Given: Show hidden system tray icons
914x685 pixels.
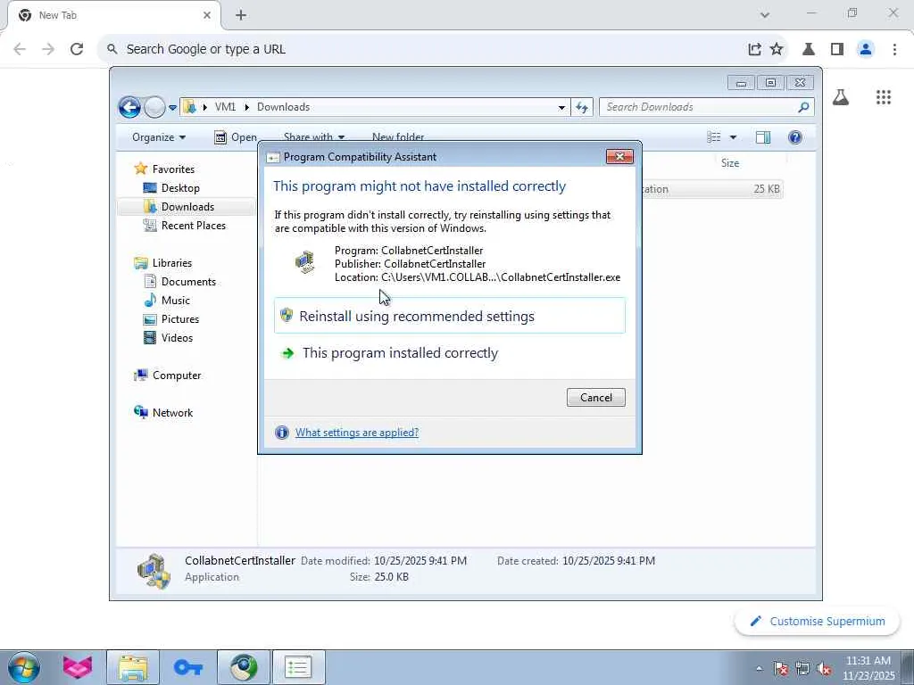Looking at the screenshot, I should [759, 669].
